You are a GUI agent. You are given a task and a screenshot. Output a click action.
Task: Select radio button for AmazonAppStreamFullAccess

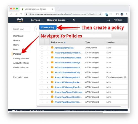pyautogui.click(x=42, y=92)
